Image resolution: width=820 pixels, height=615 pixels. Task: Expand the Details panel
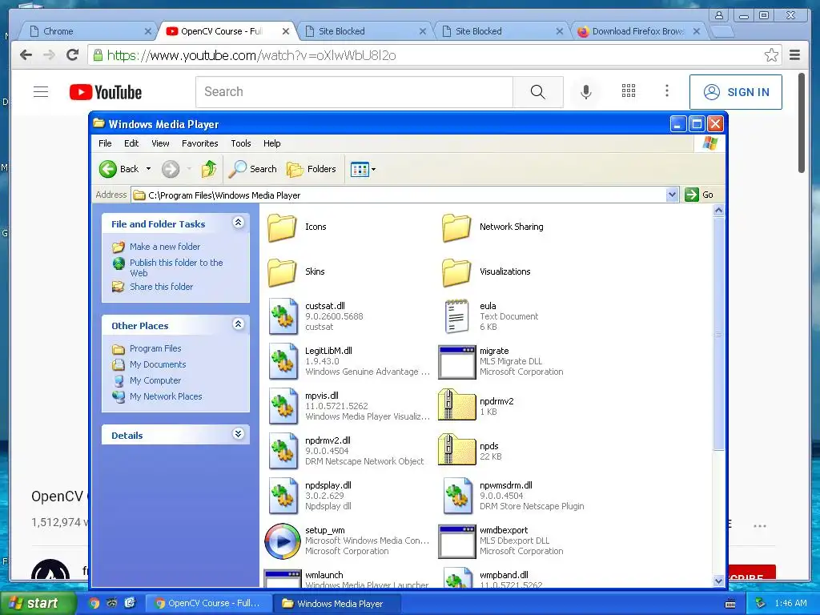pyautogui.click(x=238, y=434)
